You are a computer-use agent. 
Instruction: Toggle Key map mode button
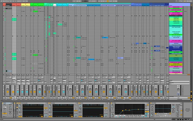click(180, 1)
